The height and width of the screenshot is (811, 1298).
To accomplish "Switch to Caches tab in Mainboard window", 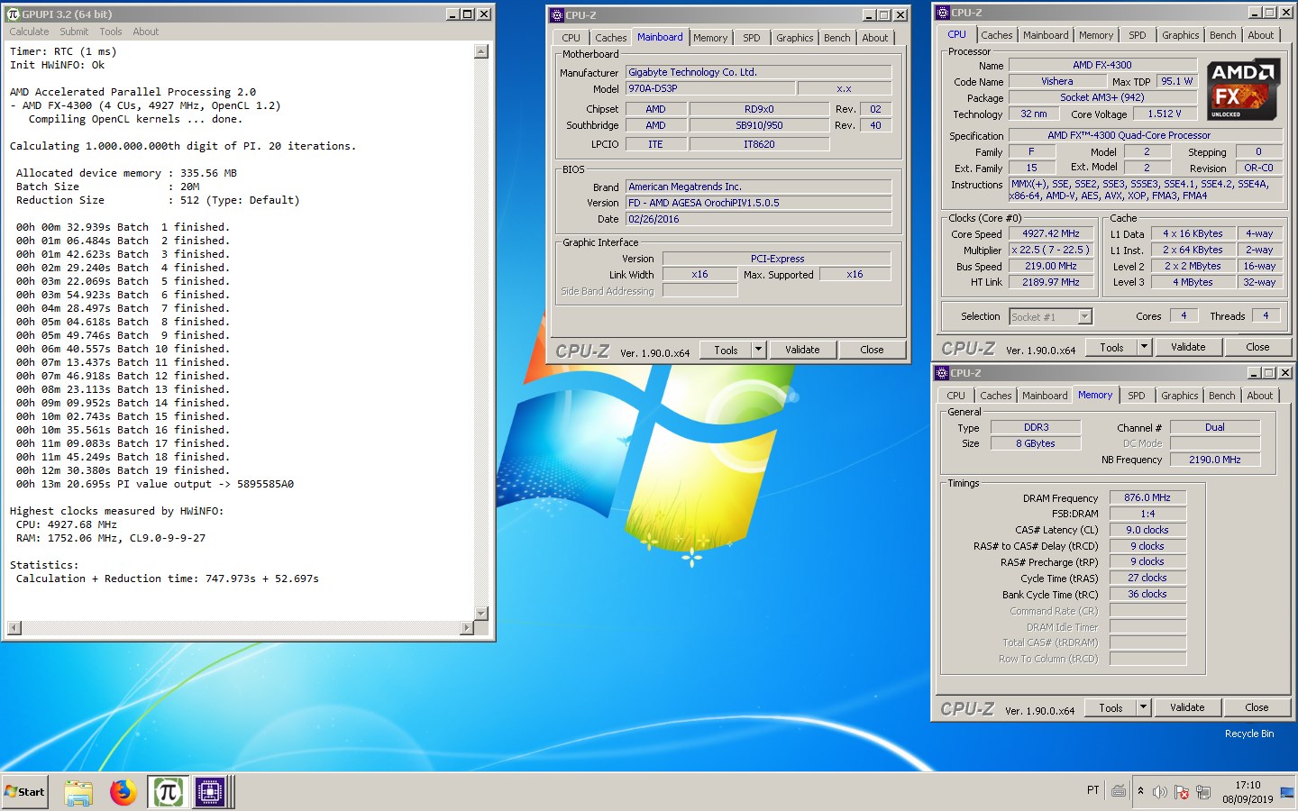I will click(x=610, y=38).
